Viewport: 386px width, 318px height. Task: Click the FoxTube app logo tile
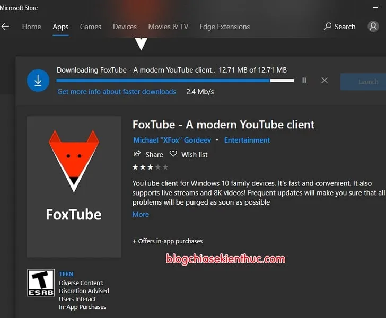coord(74,187)
